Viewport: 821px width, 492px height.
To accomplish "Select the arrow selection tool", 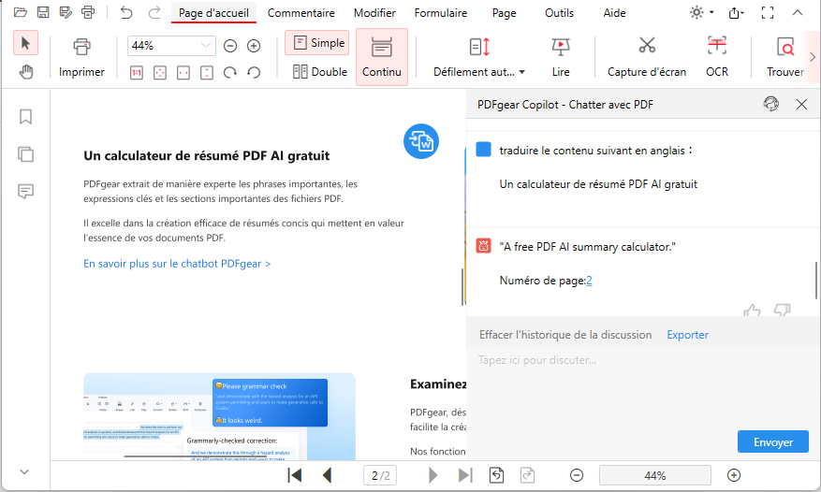I will [x=25, y=43].
